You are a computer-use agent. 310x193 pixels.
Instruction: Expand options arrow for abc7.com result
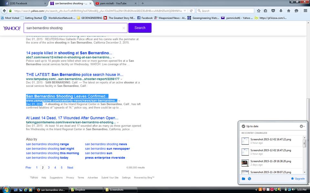114,58
